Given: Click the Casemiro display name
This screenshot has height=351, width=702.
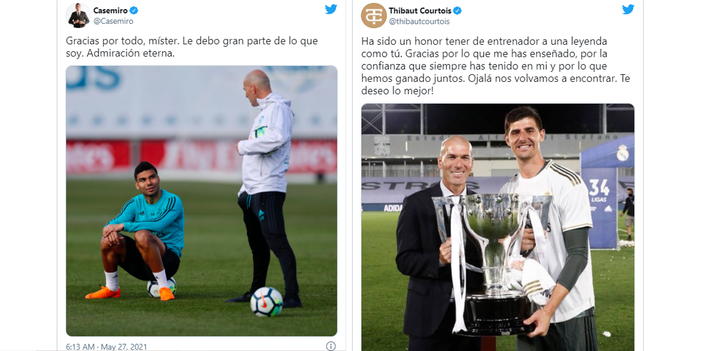Looking at the screenshot, I should pos(110,11).
